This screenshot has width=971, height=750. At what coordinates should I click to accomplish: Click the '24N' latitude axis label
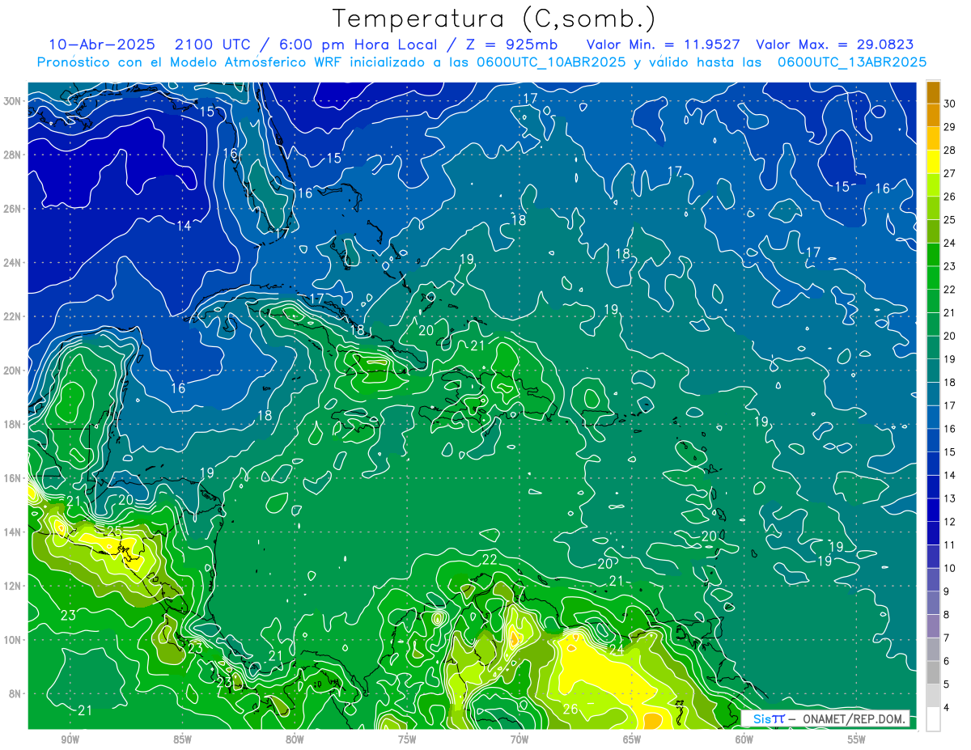(11, 262)
